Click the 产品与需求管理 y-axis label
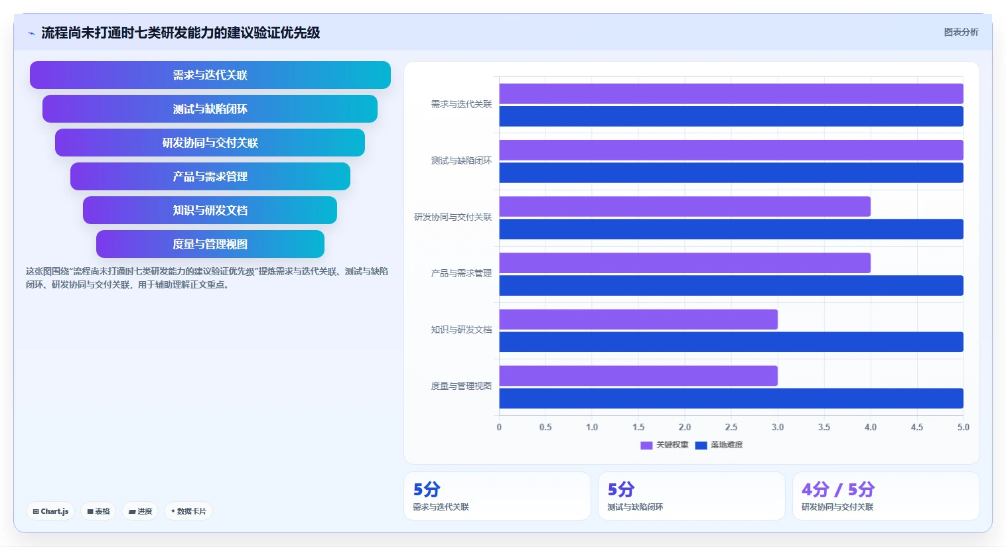Viewport: 1006px width, 547px height. click(x=461, y=273)
